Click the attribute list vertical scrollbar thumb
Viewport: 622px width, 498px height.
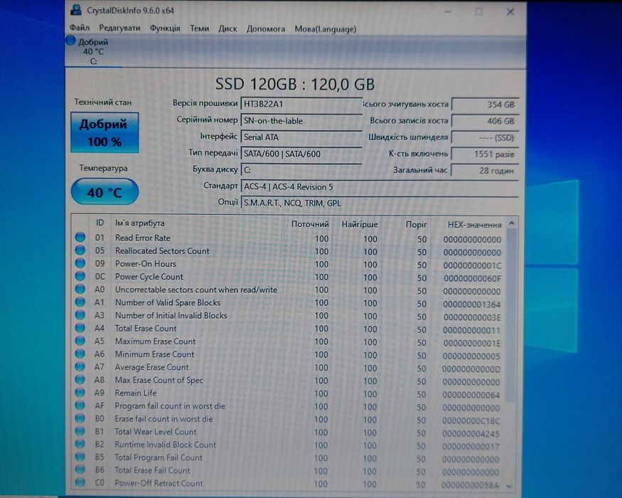pos(511,317)
